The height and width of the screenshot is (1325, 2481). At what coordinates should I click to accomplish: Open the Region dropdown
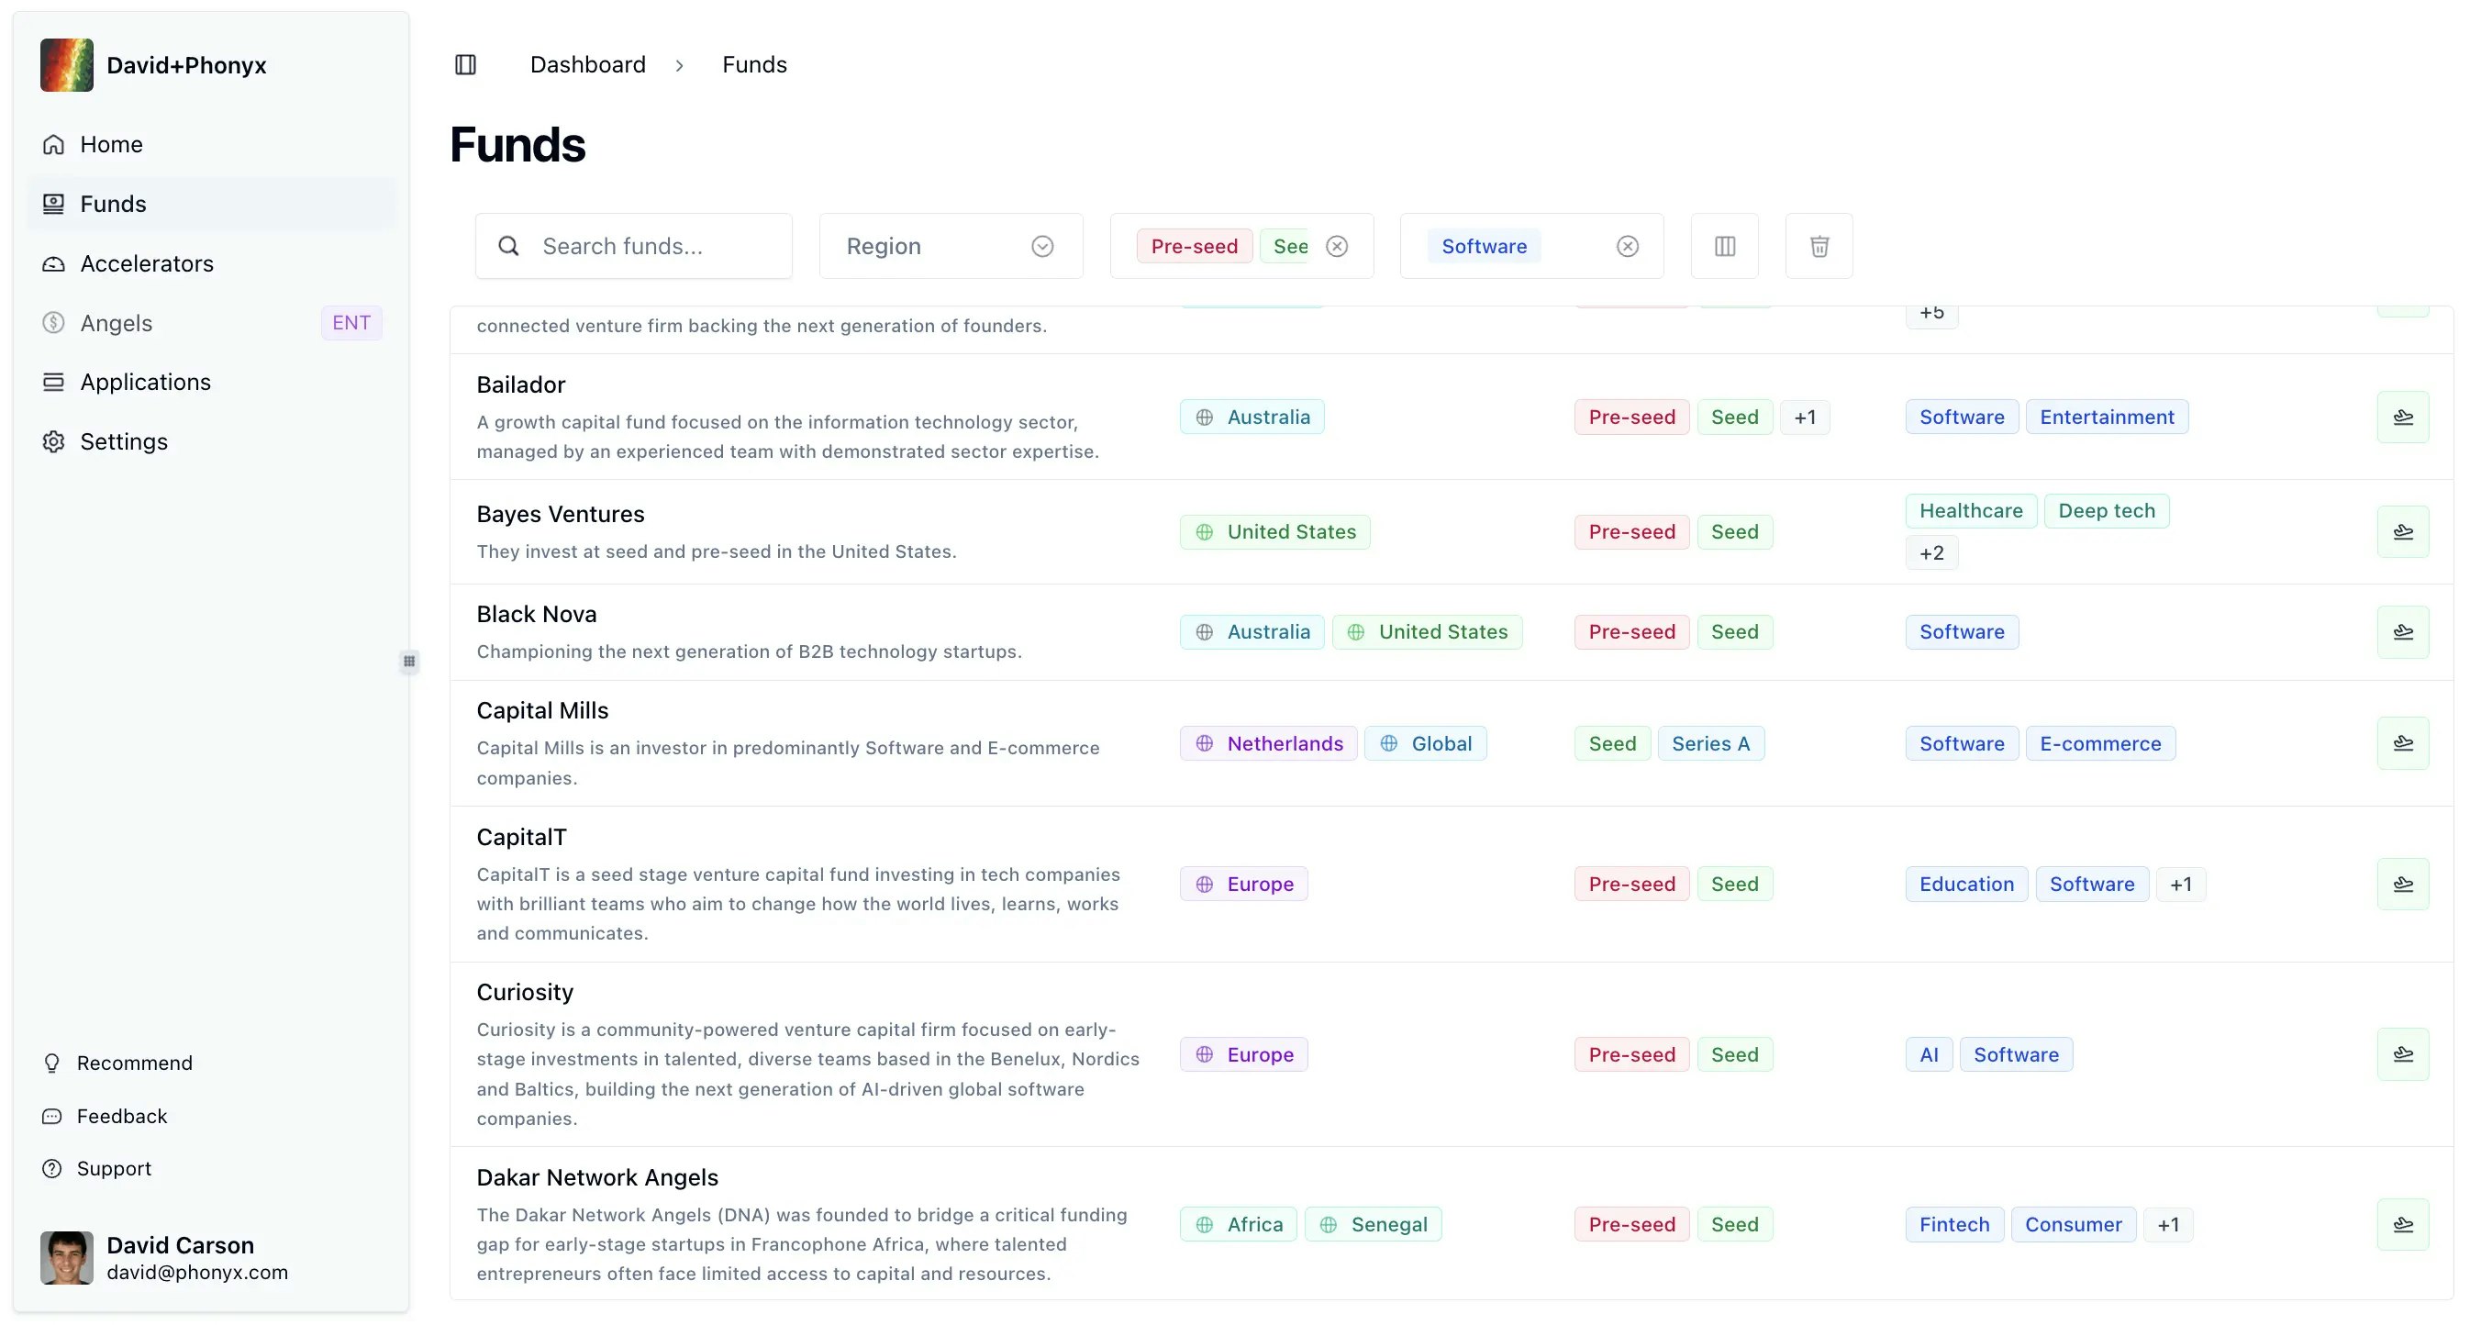click(951, 246)
